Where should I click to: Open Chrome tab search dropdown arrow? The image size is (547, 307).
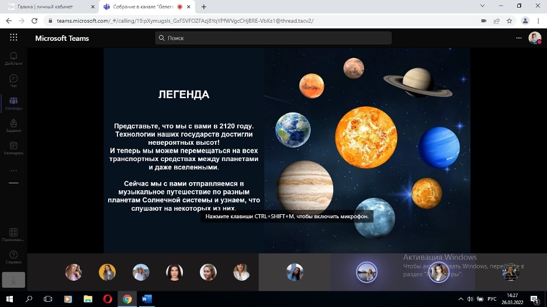click(482, 6)
